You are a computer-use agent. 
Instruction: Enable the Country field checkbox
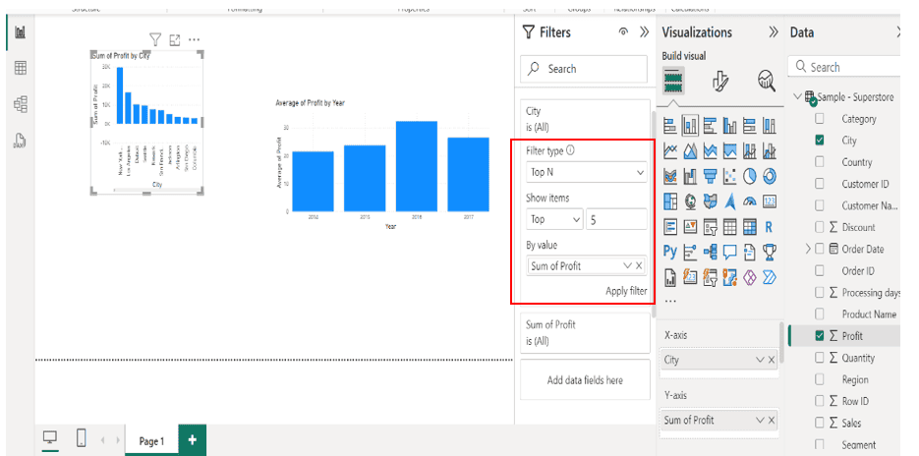[820, 162]
